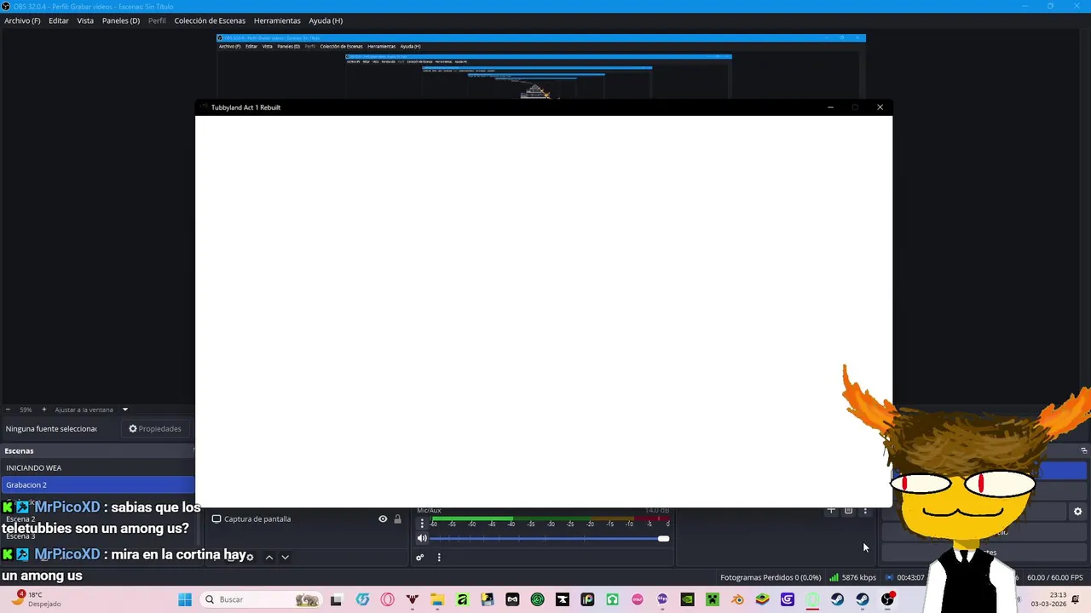Close the Tubbyland Act 1 Rebuilt window
Image resolution: width=1091 pixels, height=613 pixels.
(880, 107)
